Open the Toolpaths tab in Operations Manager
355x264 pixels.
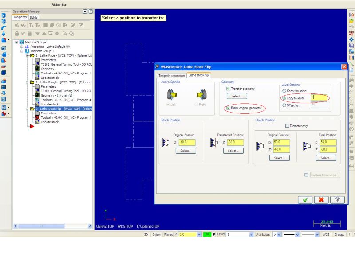20,17
